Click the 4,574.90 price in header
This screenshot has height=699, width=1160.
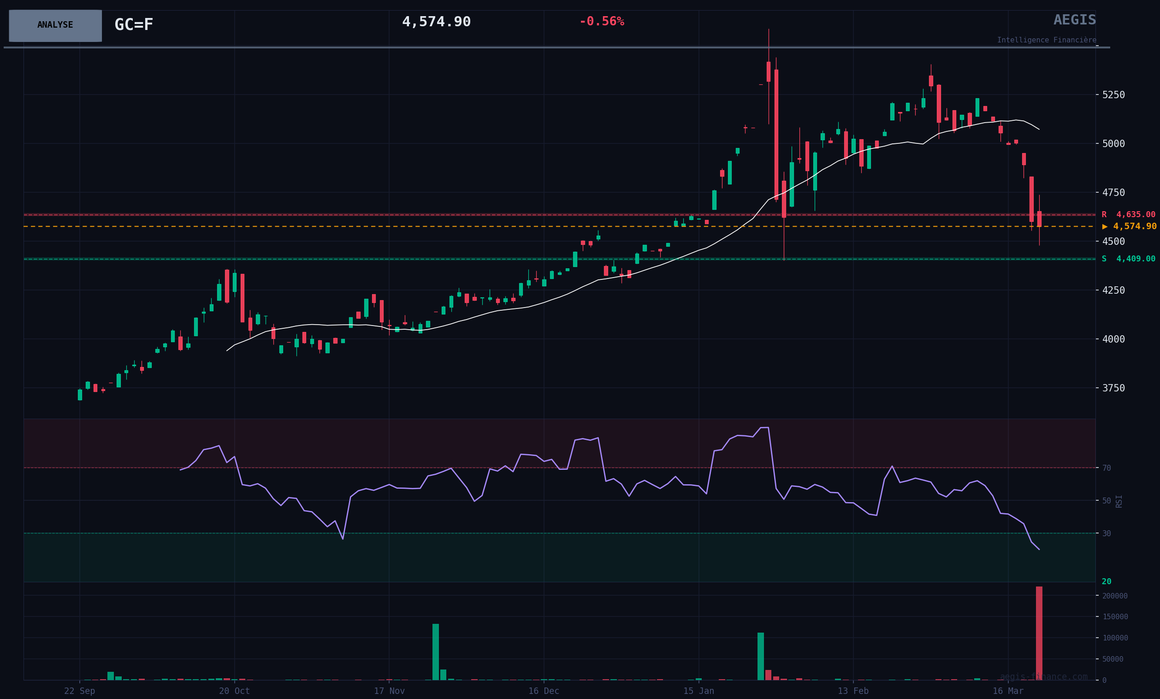436,22
